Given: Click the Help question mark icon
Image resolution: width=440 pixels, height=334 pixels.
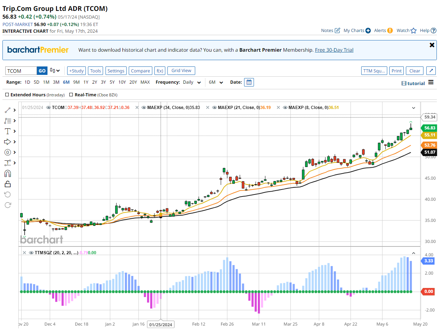Looking at the screenshot, I should coord(433,31).
